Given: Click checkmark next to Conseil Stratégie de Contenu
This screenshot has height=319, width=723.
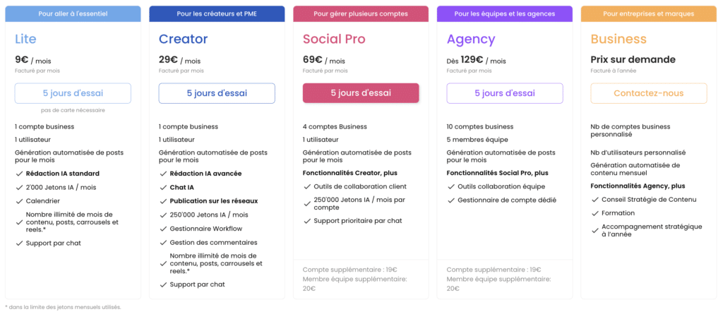Looking at the screenshot, I should click(594, 200).
